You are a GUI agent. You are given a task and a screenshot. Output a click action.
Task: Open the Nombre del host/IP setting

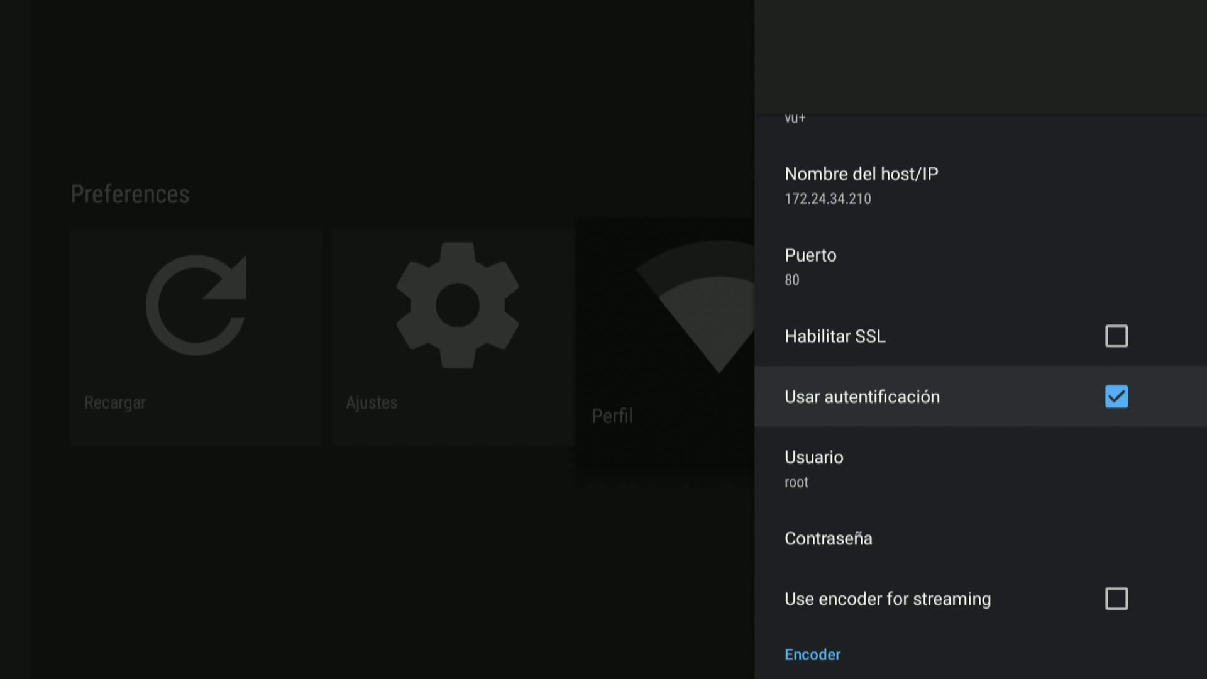point(861,174)
